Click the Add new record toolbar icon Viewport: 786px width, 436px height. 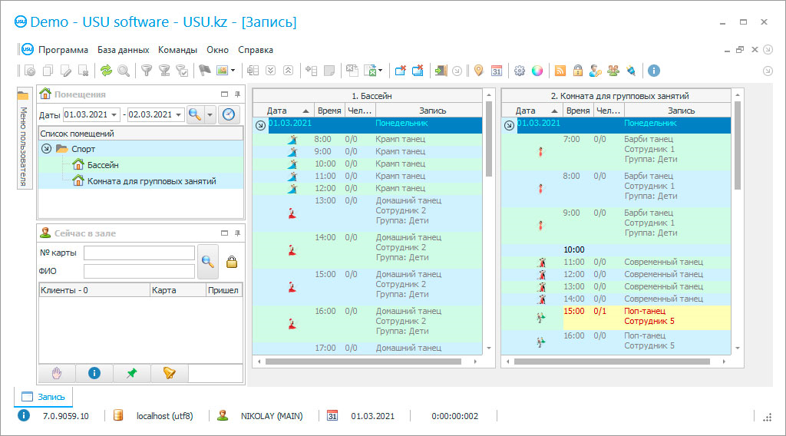[x=30, y=71]
